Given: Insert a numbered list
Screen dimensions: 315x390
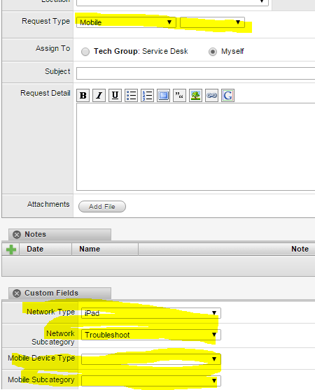Looking at the screenshot, I should pyautogui.click(x=148, y=96).
